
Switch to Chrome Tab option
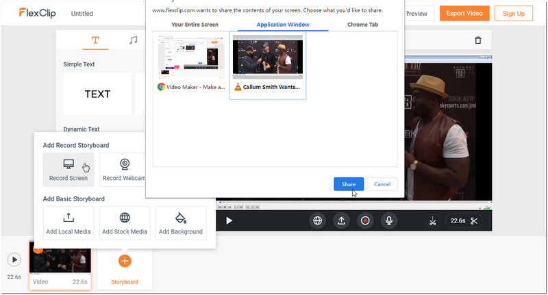pyautogui.click(x=362, y=25)
